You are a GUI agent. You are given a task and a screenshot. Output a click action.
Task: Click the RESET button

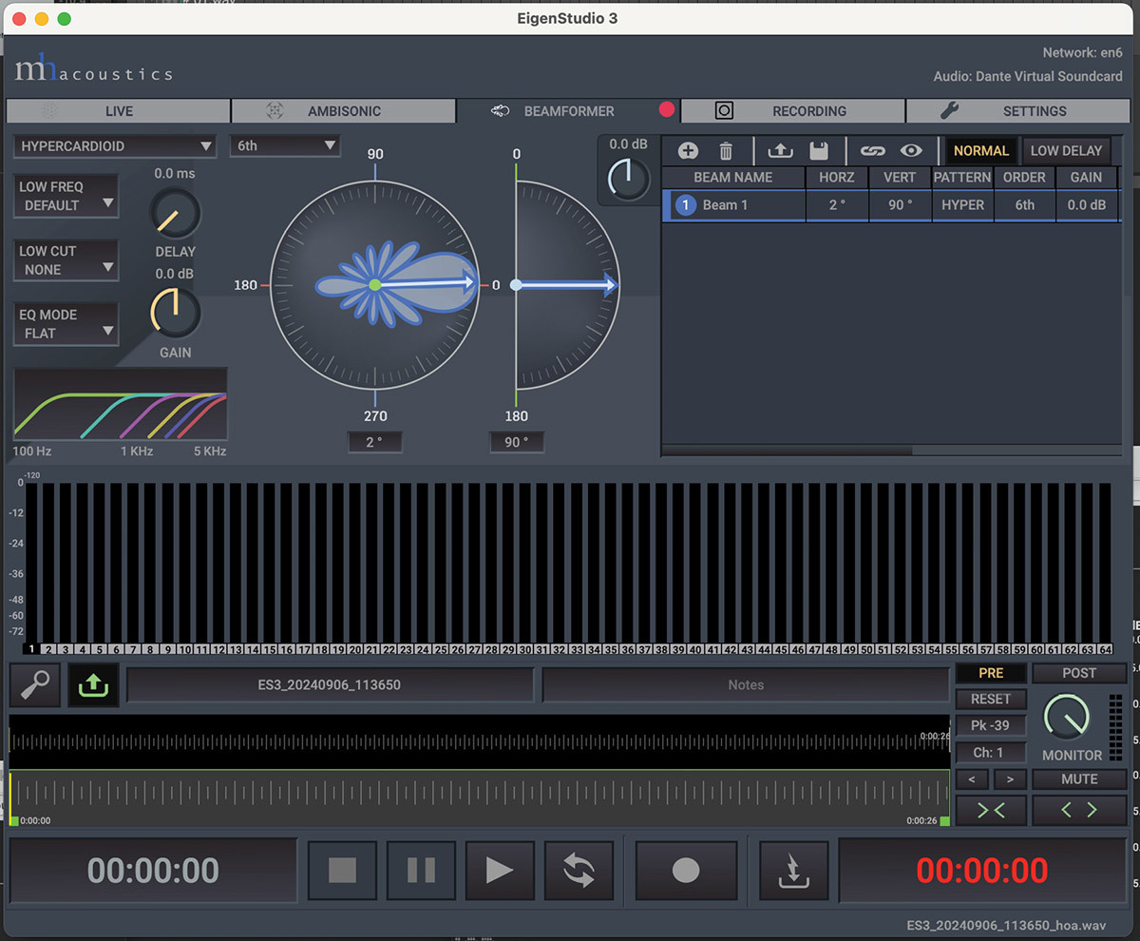point(991,699)
